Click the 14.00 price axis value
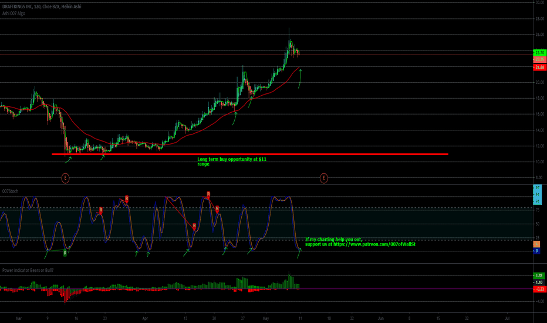The height and width of the screenshot is (323, 547). [540, 130]
